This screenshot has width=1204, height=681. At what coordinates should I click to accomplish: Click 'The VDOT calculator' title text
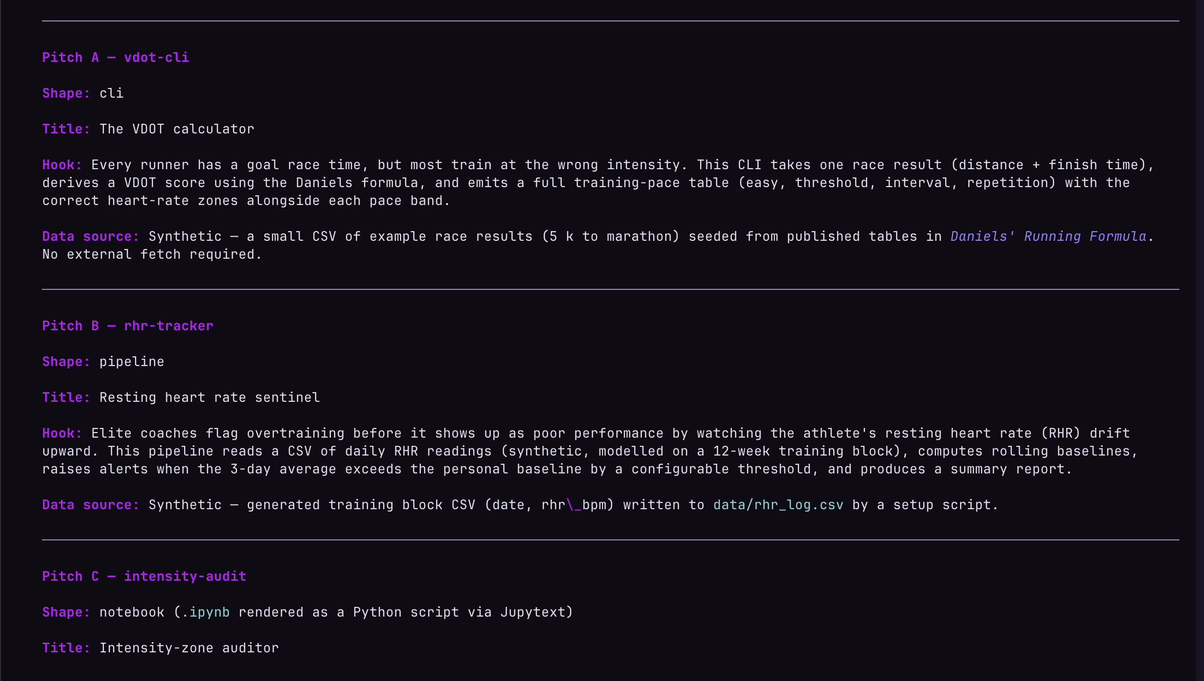click(177, 129)
